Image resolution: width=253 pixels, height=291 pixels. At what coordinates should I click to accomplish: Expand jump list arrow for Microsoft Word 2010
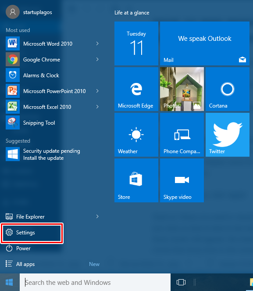pyautogui.click(x=97, y=43)
